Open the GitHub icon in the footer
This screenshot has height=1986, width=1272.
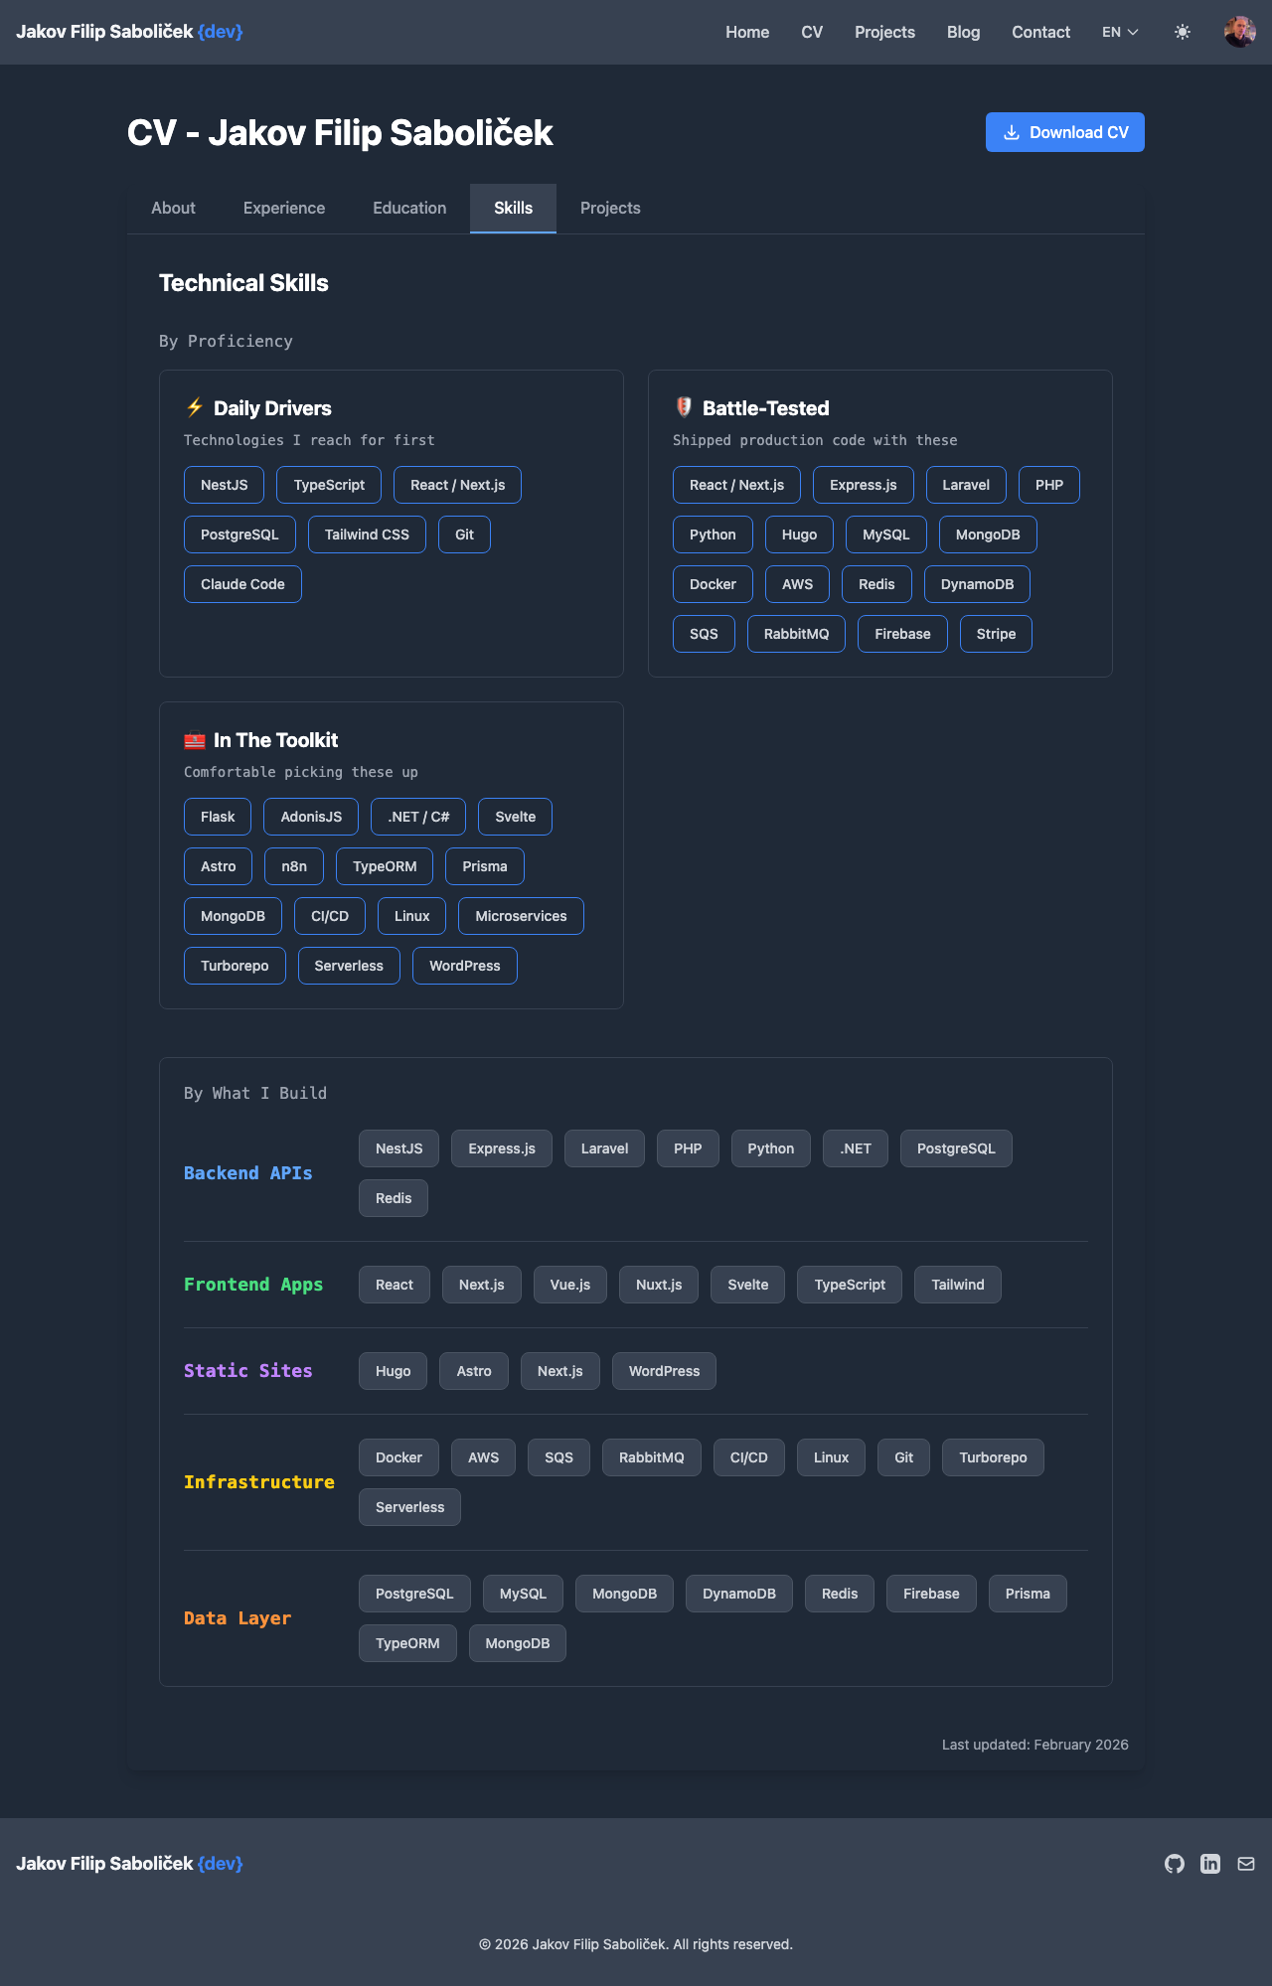[x=1175, y=1864]
